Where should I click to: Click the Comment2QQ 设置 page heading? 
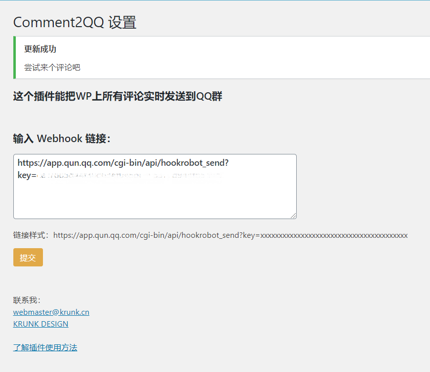(x=75, y=22)
